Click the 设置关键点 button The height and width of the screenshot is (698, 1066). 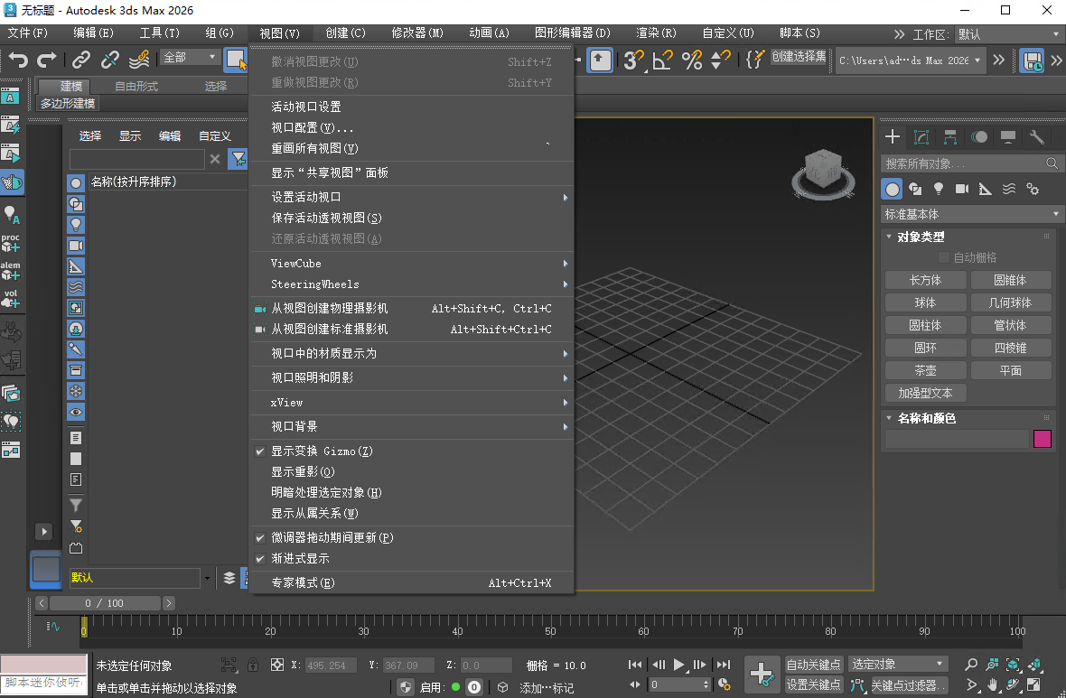(x=813, y=684)
